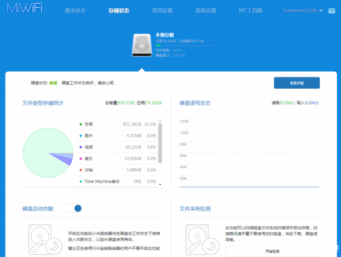Screen dimensions: 341x257
Task: Click the green dot beside 可用
Action: 80,124
